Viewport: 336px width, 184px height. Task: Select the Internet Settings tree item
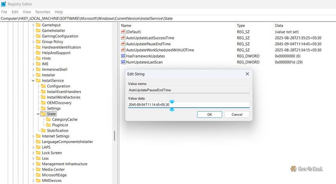(56, 136)
